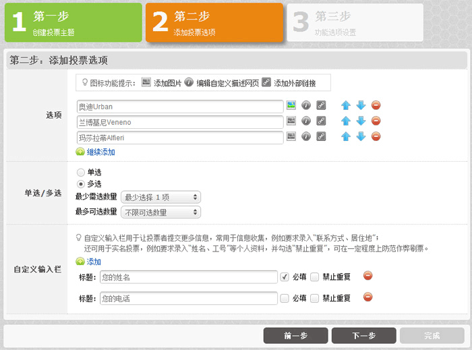Delete the 玛莎拉蒂Alfieri option
The height and width of the screenshot is (350, 472).
[x=376, y=136]
